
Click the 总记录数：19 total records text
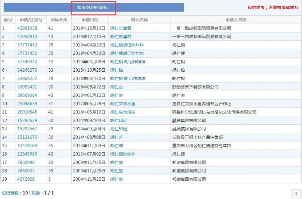tap(15, 193)
